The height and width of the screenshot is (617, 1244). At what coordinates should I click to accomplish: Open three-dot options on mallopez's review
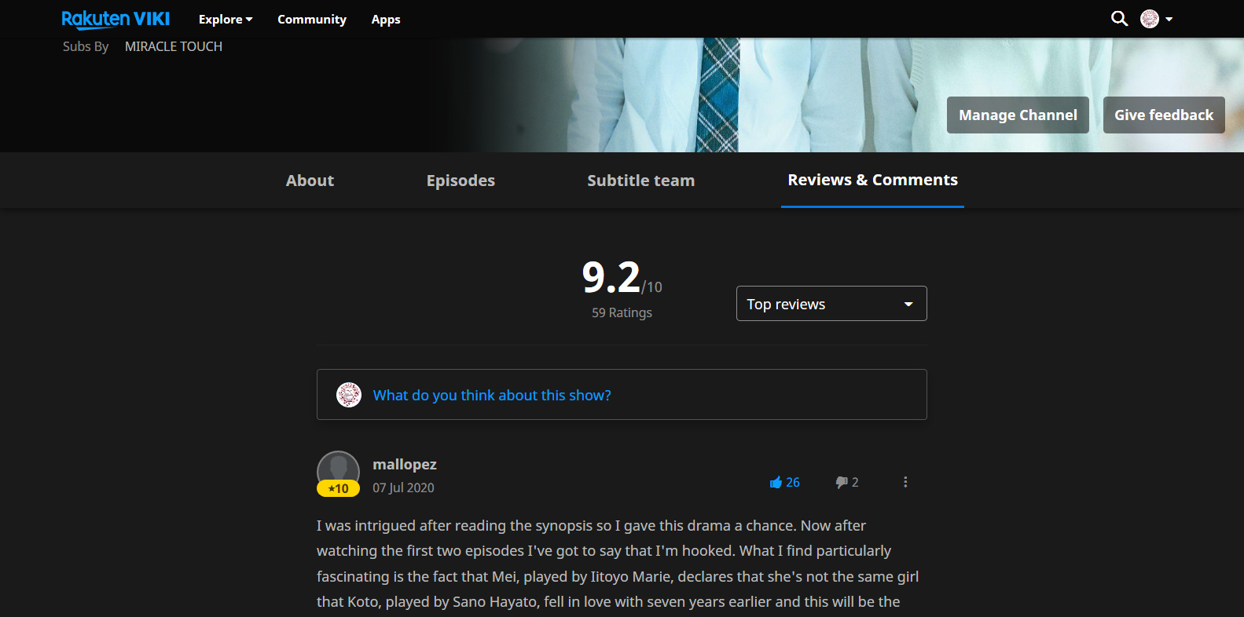click(905, 482)
